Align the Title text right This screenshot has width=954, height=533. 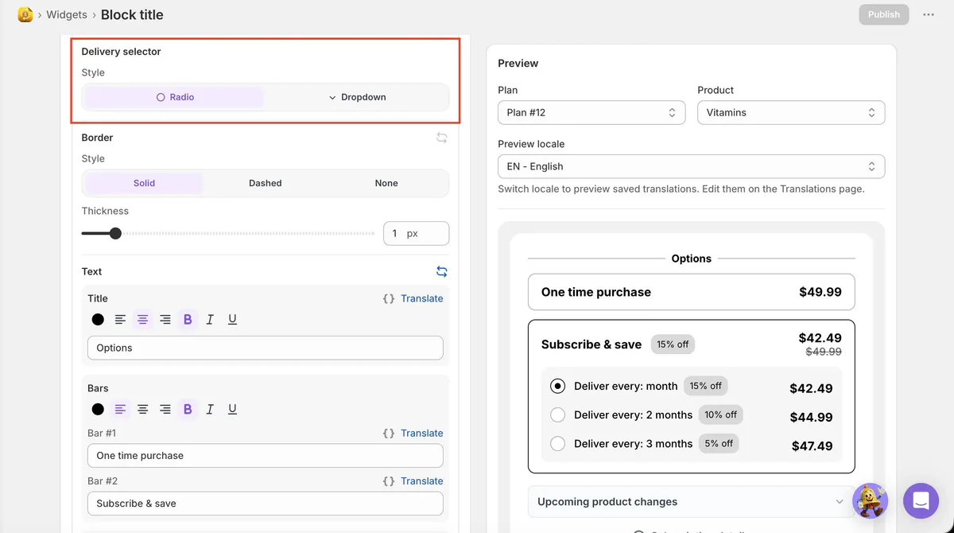coord(165,319)
